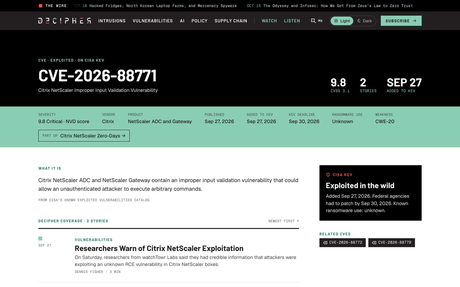Open the Policy section
This screenshot has width=460, height=287.
[199, 21]
